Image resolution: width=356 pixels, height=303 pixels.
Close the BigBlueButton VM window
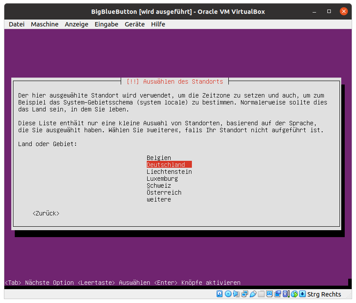click(x=344, y=11)
